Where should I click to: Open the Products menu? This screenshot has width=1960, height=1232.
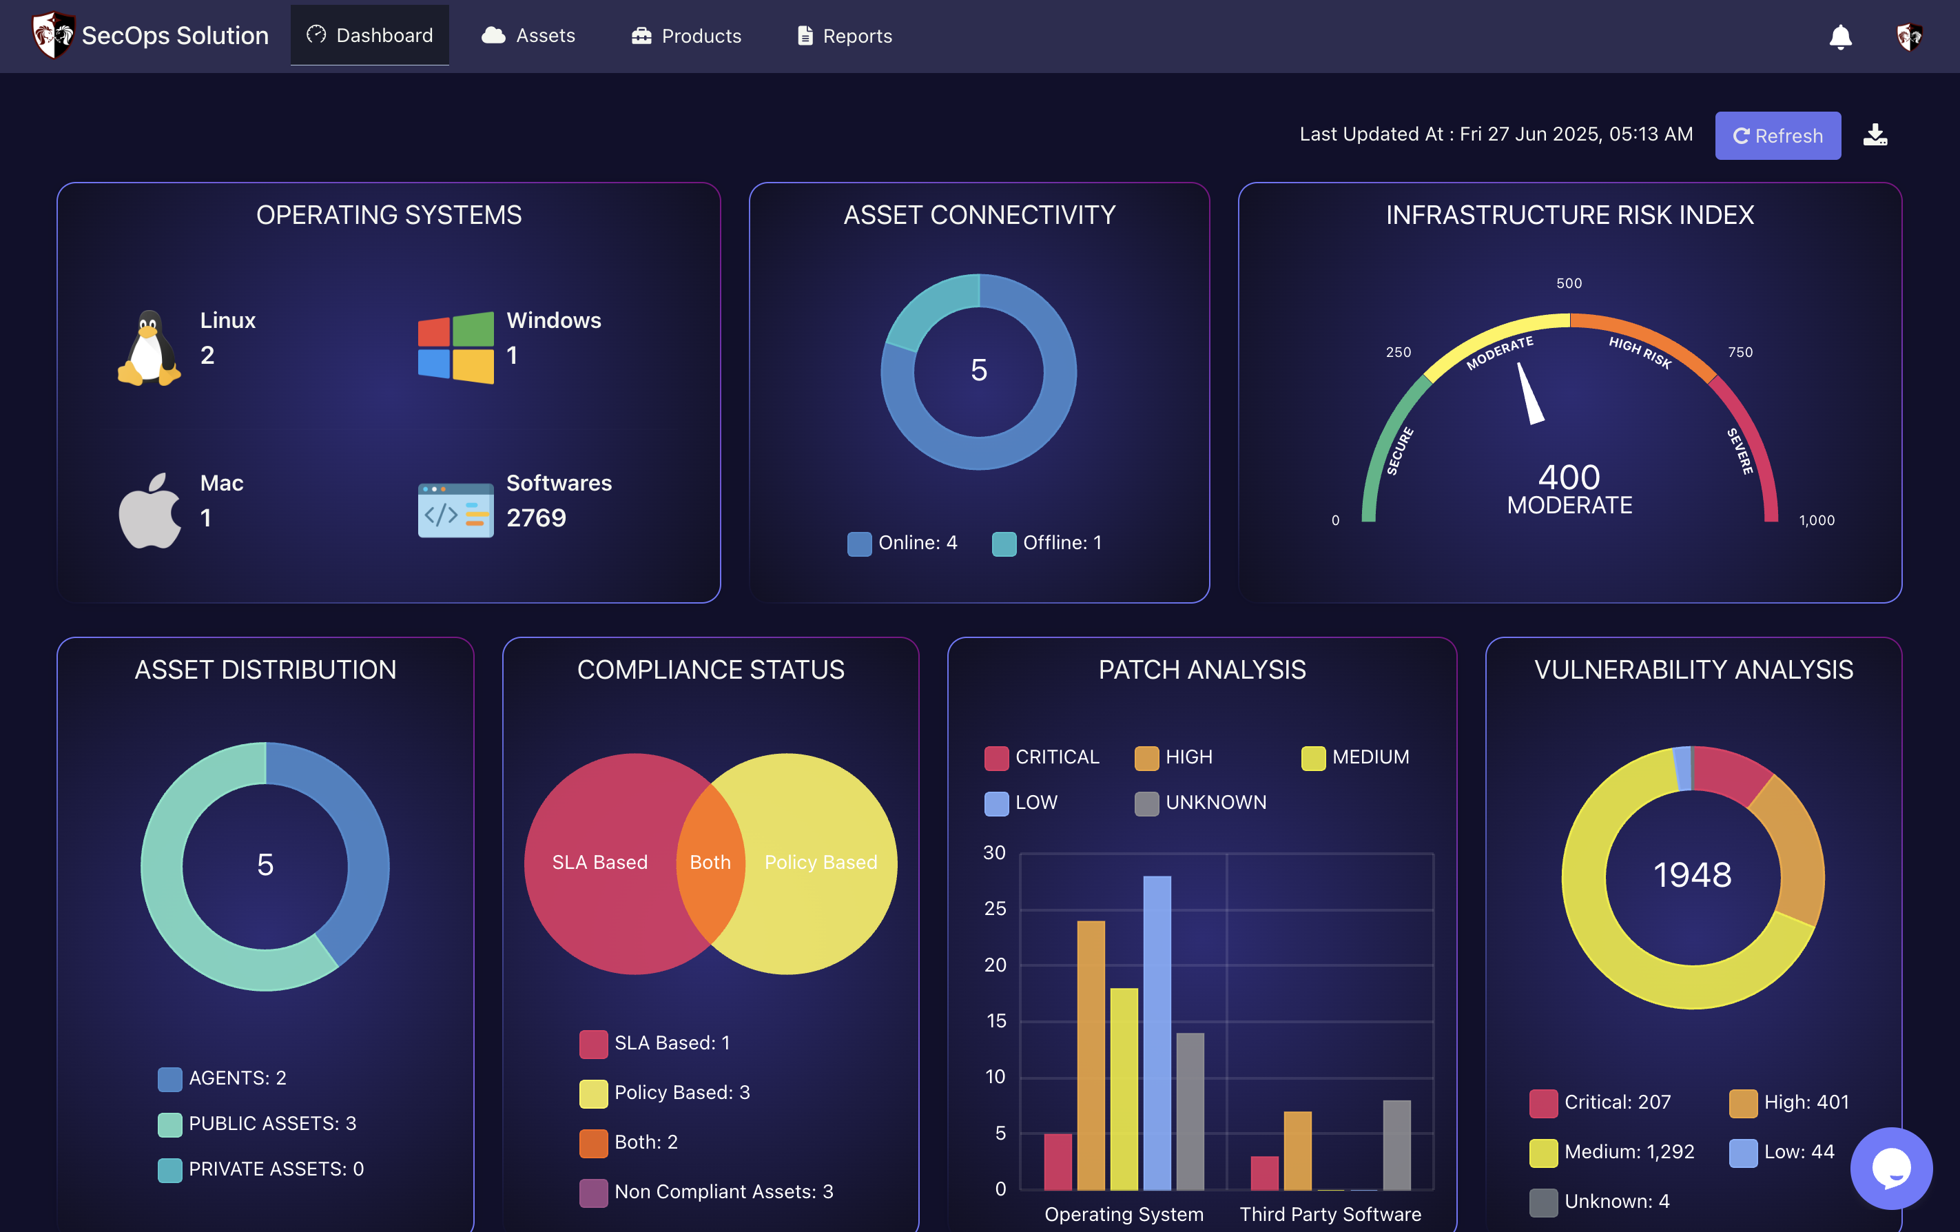pos(686,36)
